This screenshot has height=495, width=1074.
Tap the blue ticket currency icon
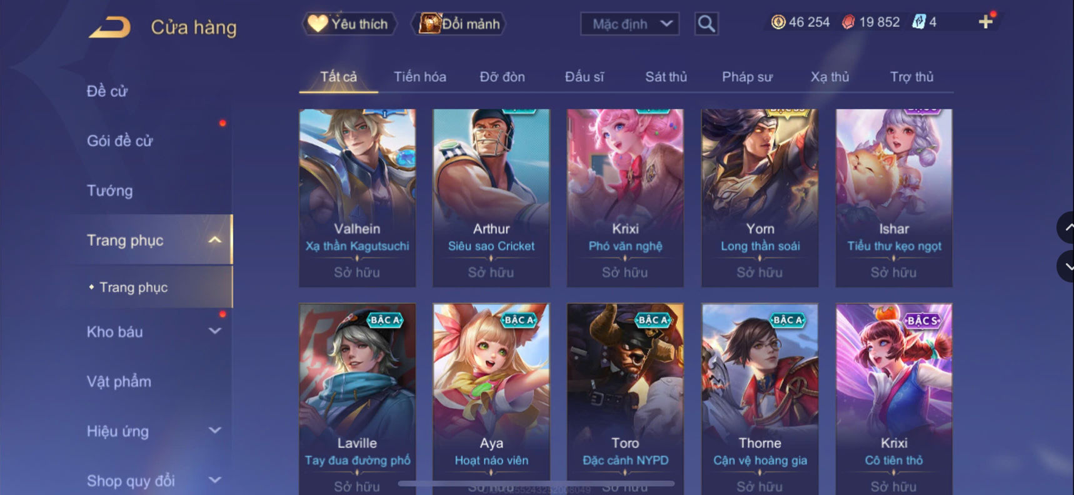(x=918, y=22)
